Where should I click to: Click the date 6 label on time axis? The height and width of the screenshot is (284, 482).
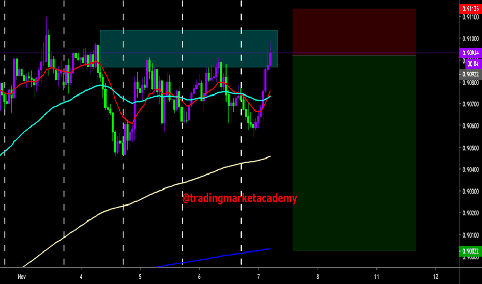(199, 277)
